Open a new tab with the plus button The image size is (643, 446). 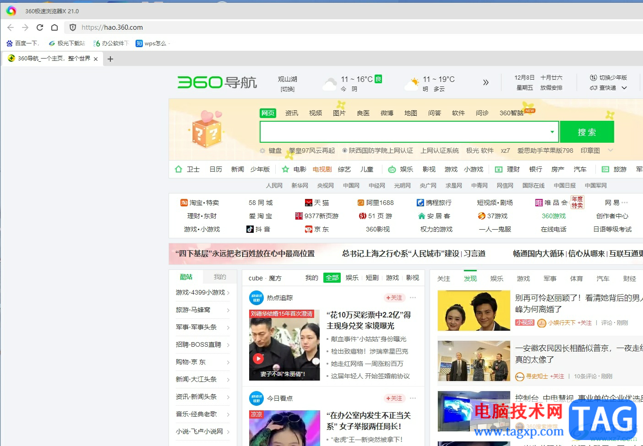tap(110, 59)
